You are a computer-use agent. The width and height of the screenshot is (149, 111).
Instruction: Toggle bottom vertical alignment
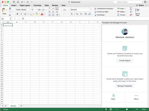pos(57,9)
